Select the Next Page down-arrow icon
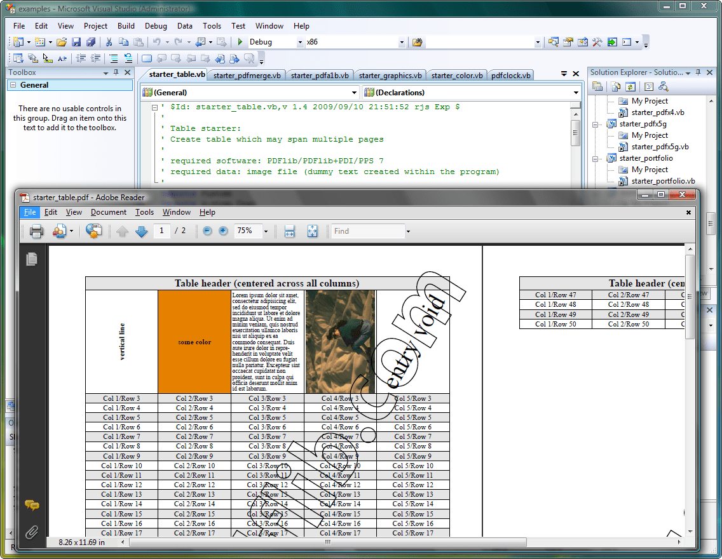This screenshot has height=559, width=722. pos(141,231)
